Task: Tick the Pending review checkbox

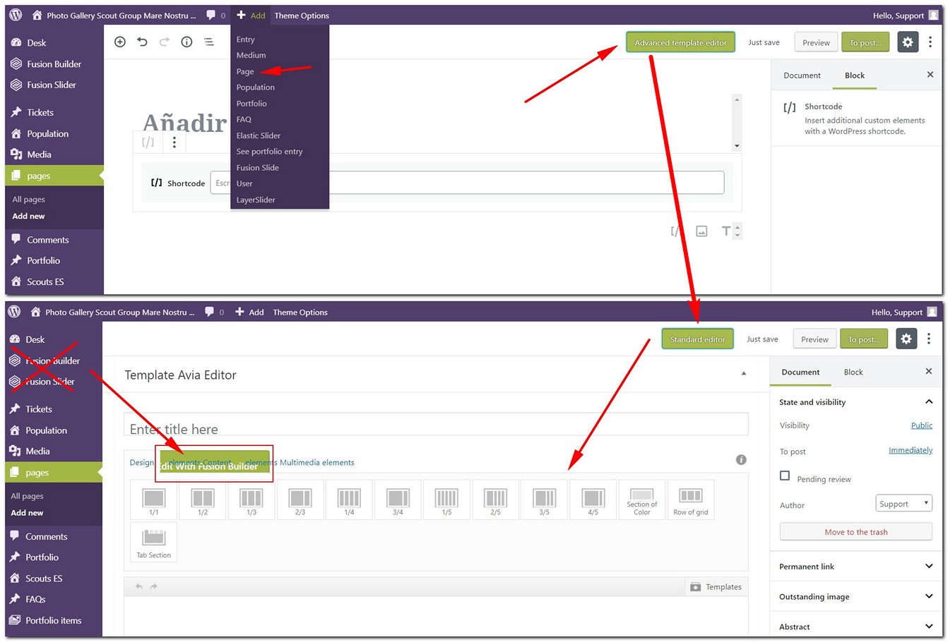Action: [785, 476]
